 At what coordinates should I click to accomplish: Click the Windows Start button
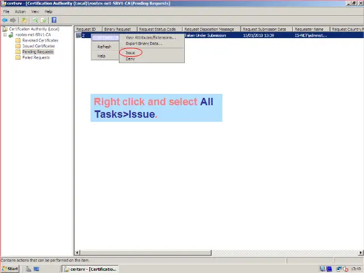10,269
